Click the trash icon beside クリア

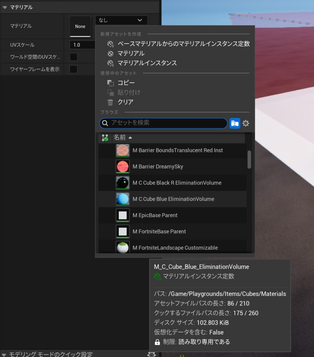[110, 102]
